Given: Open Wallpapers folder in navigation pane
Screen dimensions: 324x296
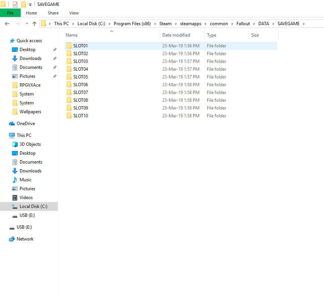Looking at the screenshot, I should click(x=30, y=112).
